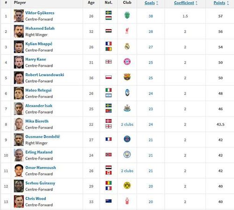Open Viktor Gyökeres player profile link
The image size is (234, 210).
pos(40,13)
